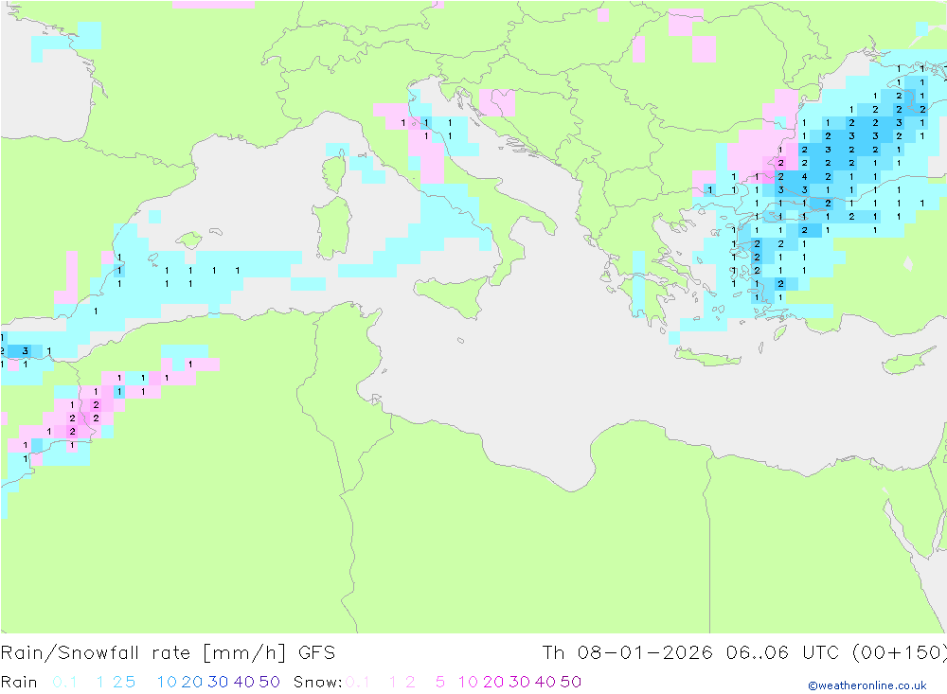947x694 pixels.
Task: Select the Snow legend value 30
Action: point(519,682)
